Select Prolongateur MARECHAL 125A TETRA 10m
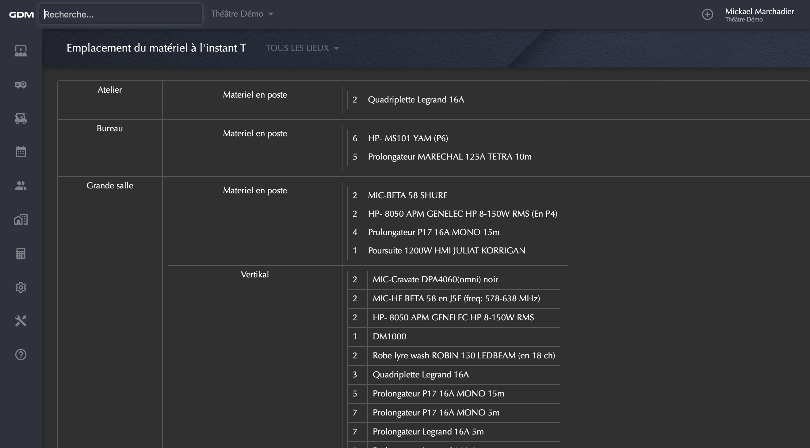 [450, 157]
